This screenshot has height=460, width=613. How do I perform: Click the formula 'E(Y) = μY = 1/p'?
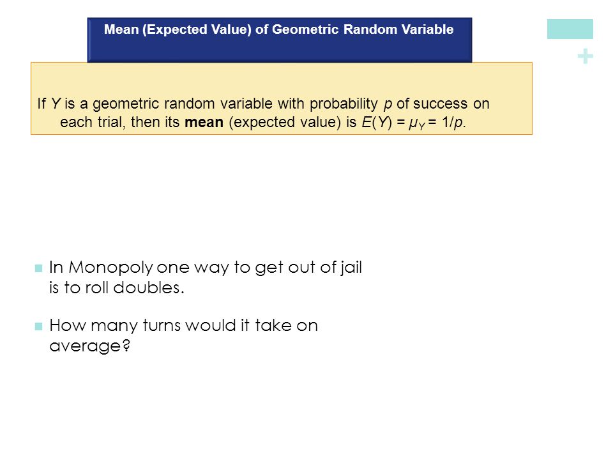tap(413, 123)
